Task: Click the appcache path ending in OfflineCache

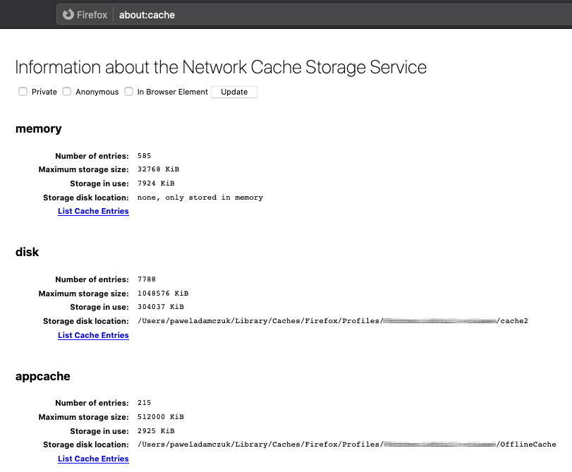Action: pos(346,444)
